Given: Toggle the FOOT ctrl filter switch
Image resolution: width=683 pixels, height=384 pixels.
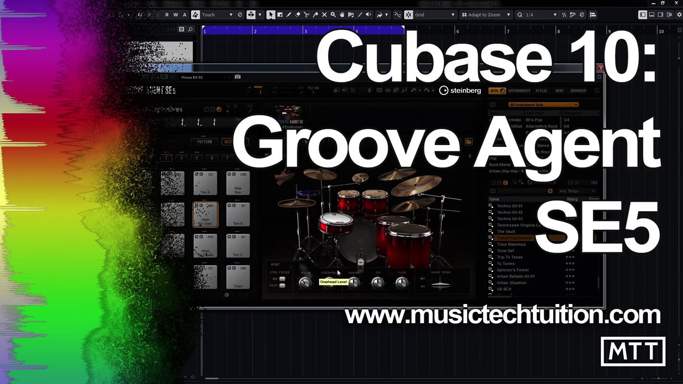Looking at the screenshot, I should [282, 285].
